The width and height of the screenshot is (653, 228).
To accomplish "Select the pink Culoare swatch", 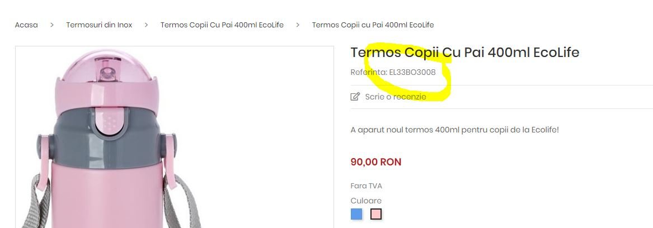I will [376, 214].
